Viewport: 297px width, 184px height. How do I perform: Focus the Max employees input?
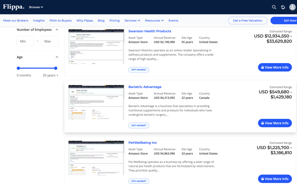[x=50, y=41]
